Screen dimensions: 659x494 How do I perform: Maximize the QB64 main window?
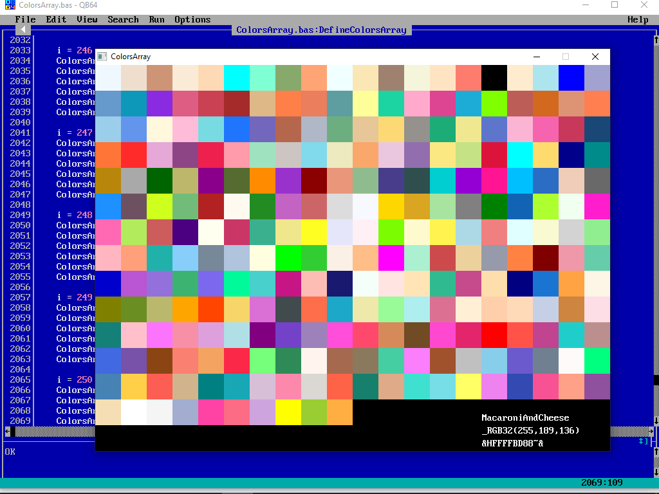(615, 5)
